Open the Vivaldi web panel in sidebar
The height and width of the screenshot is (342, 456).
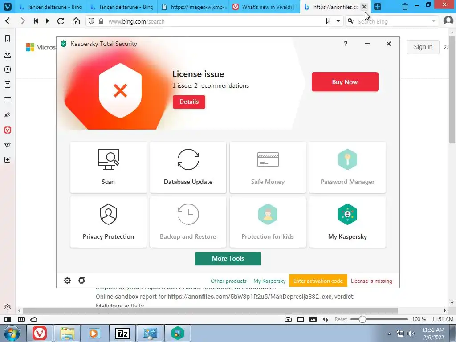(x=8, y=130)
